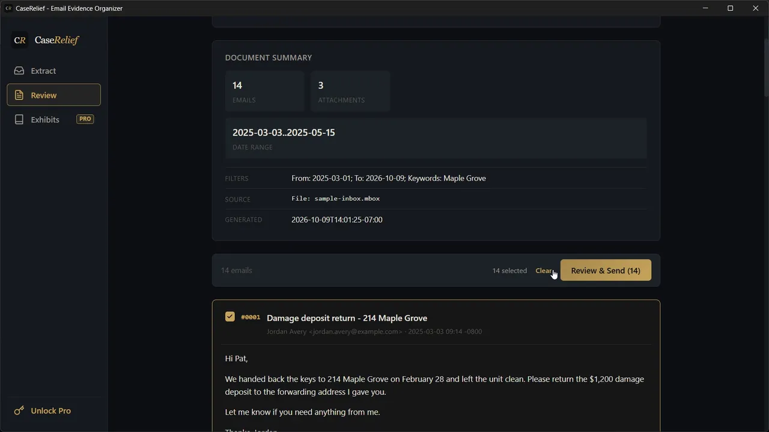Click the 14 Emails stat card
The width and height of the screenshot is (769, 432).
(x=265, y=91)
